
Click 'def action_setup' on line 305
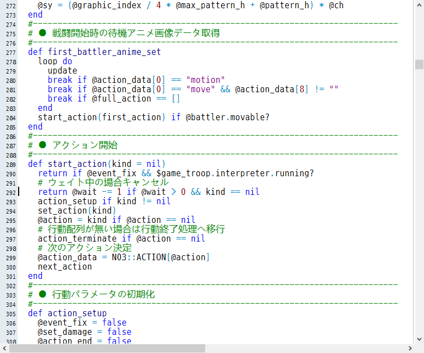point(67,313)
